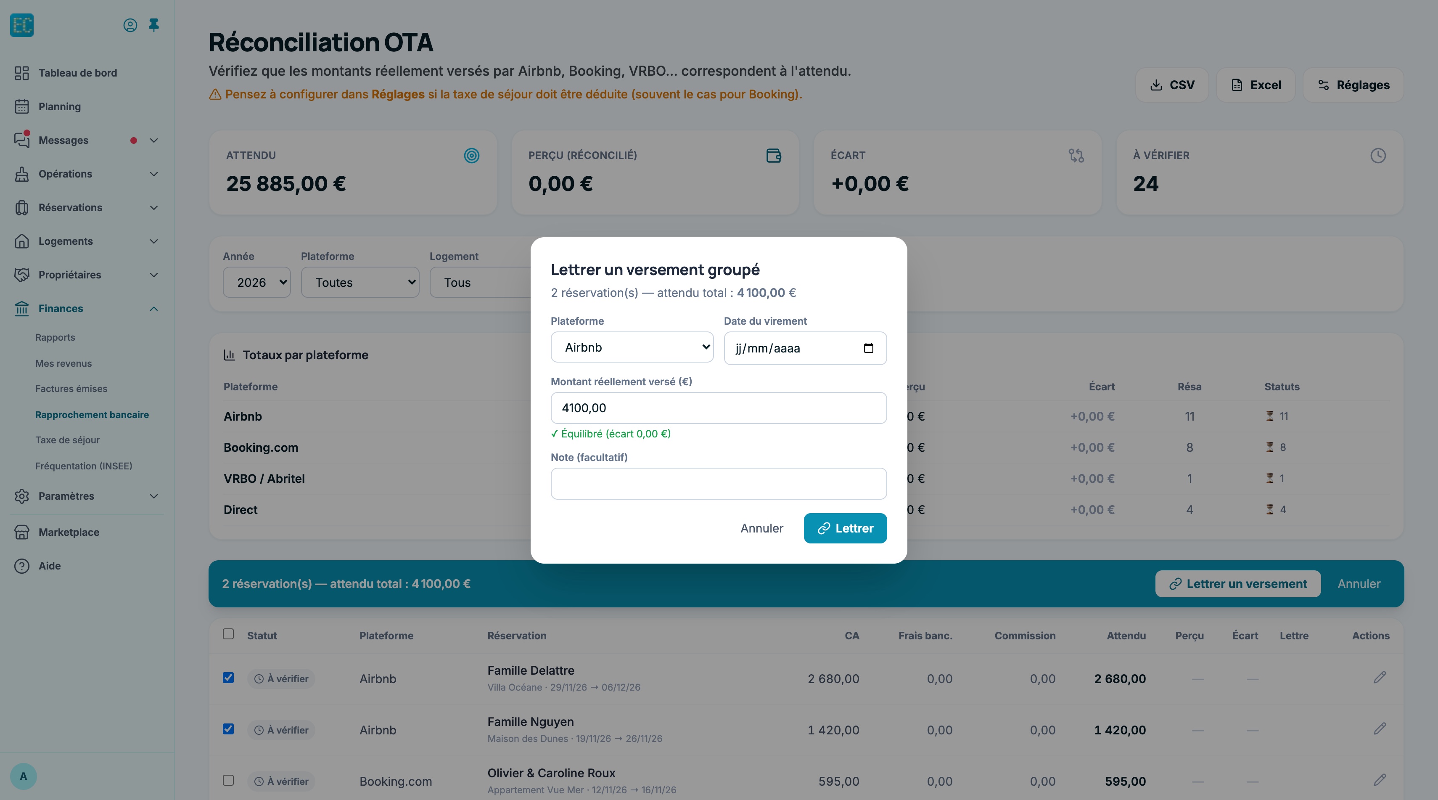Viewport: 1438px width, 800px height.
Task: Click the Note (facultatif) input field
Action: [719, 483]
